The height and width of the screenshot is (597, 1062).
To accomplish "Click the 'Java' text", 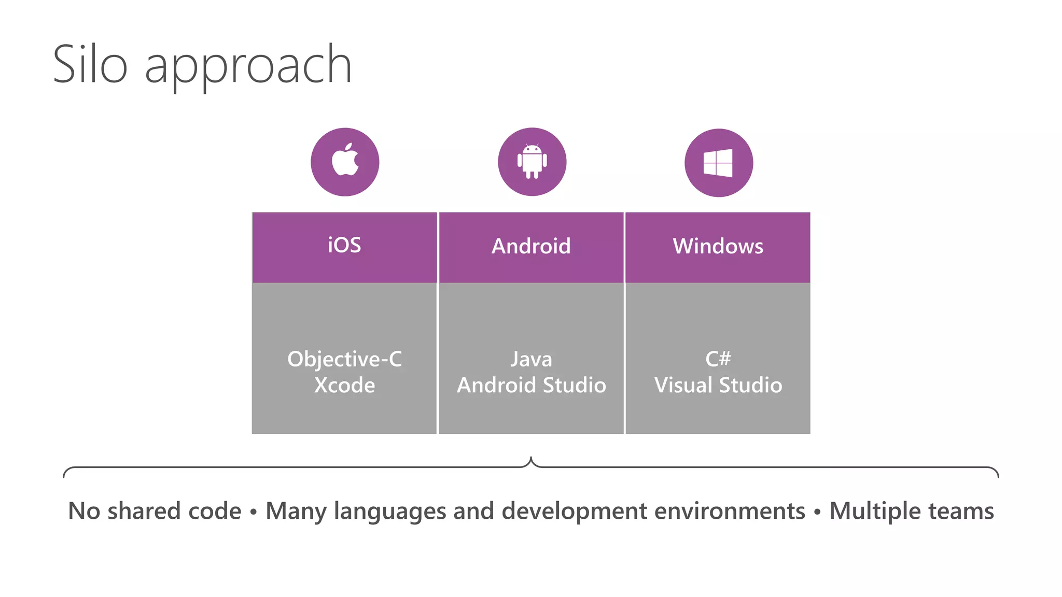I will click(x=531, y=359).
